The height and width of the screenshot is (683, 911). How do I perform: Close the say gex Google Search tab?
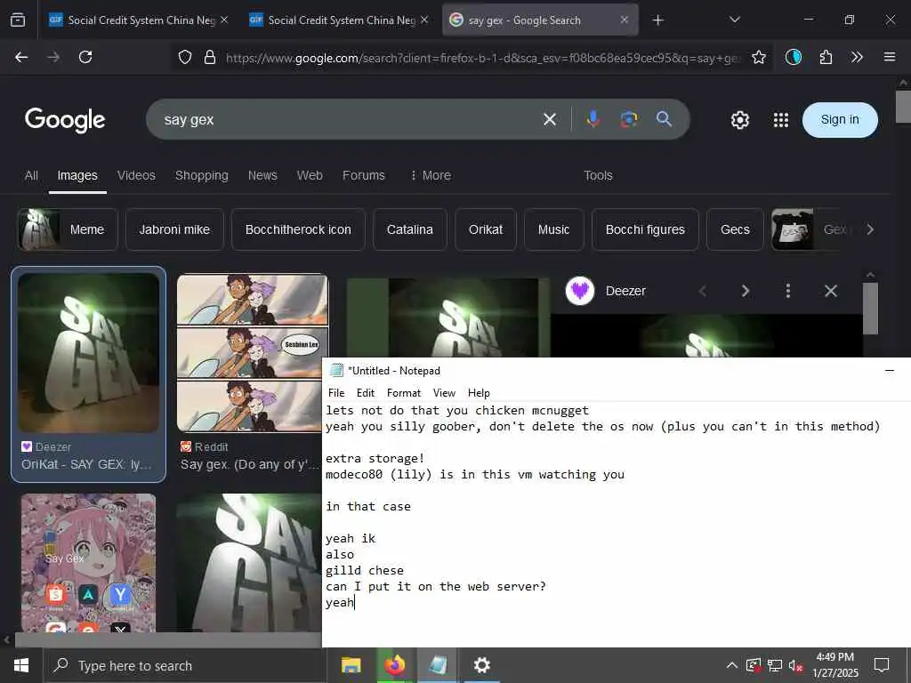click(x=624, y=20)
